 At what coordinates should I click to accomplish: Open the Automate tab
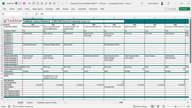pos(82,9)
